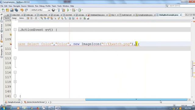
Task: Open the Refactor menu
Action: click(x=31, y=6)
